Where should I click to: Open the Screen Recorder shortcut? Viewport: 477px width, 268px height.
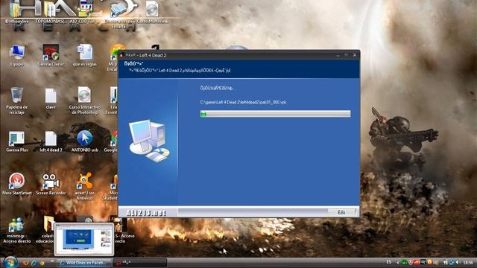[x=51, y=184]
